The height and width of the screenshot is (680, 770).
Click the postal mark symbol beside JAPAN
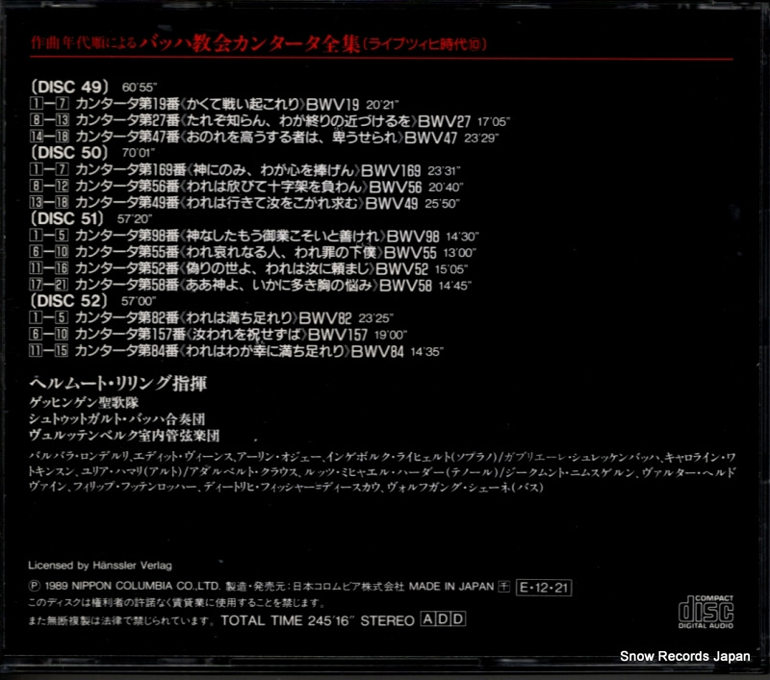(504, 587)
